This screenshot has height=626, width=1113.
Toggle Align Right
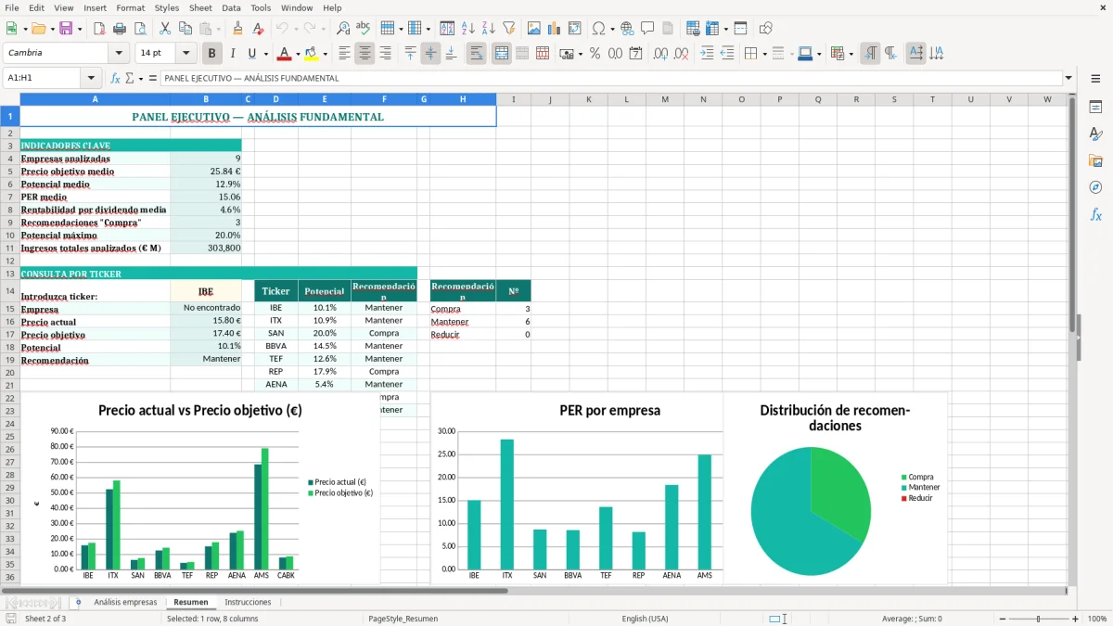(x=385, y=54)
